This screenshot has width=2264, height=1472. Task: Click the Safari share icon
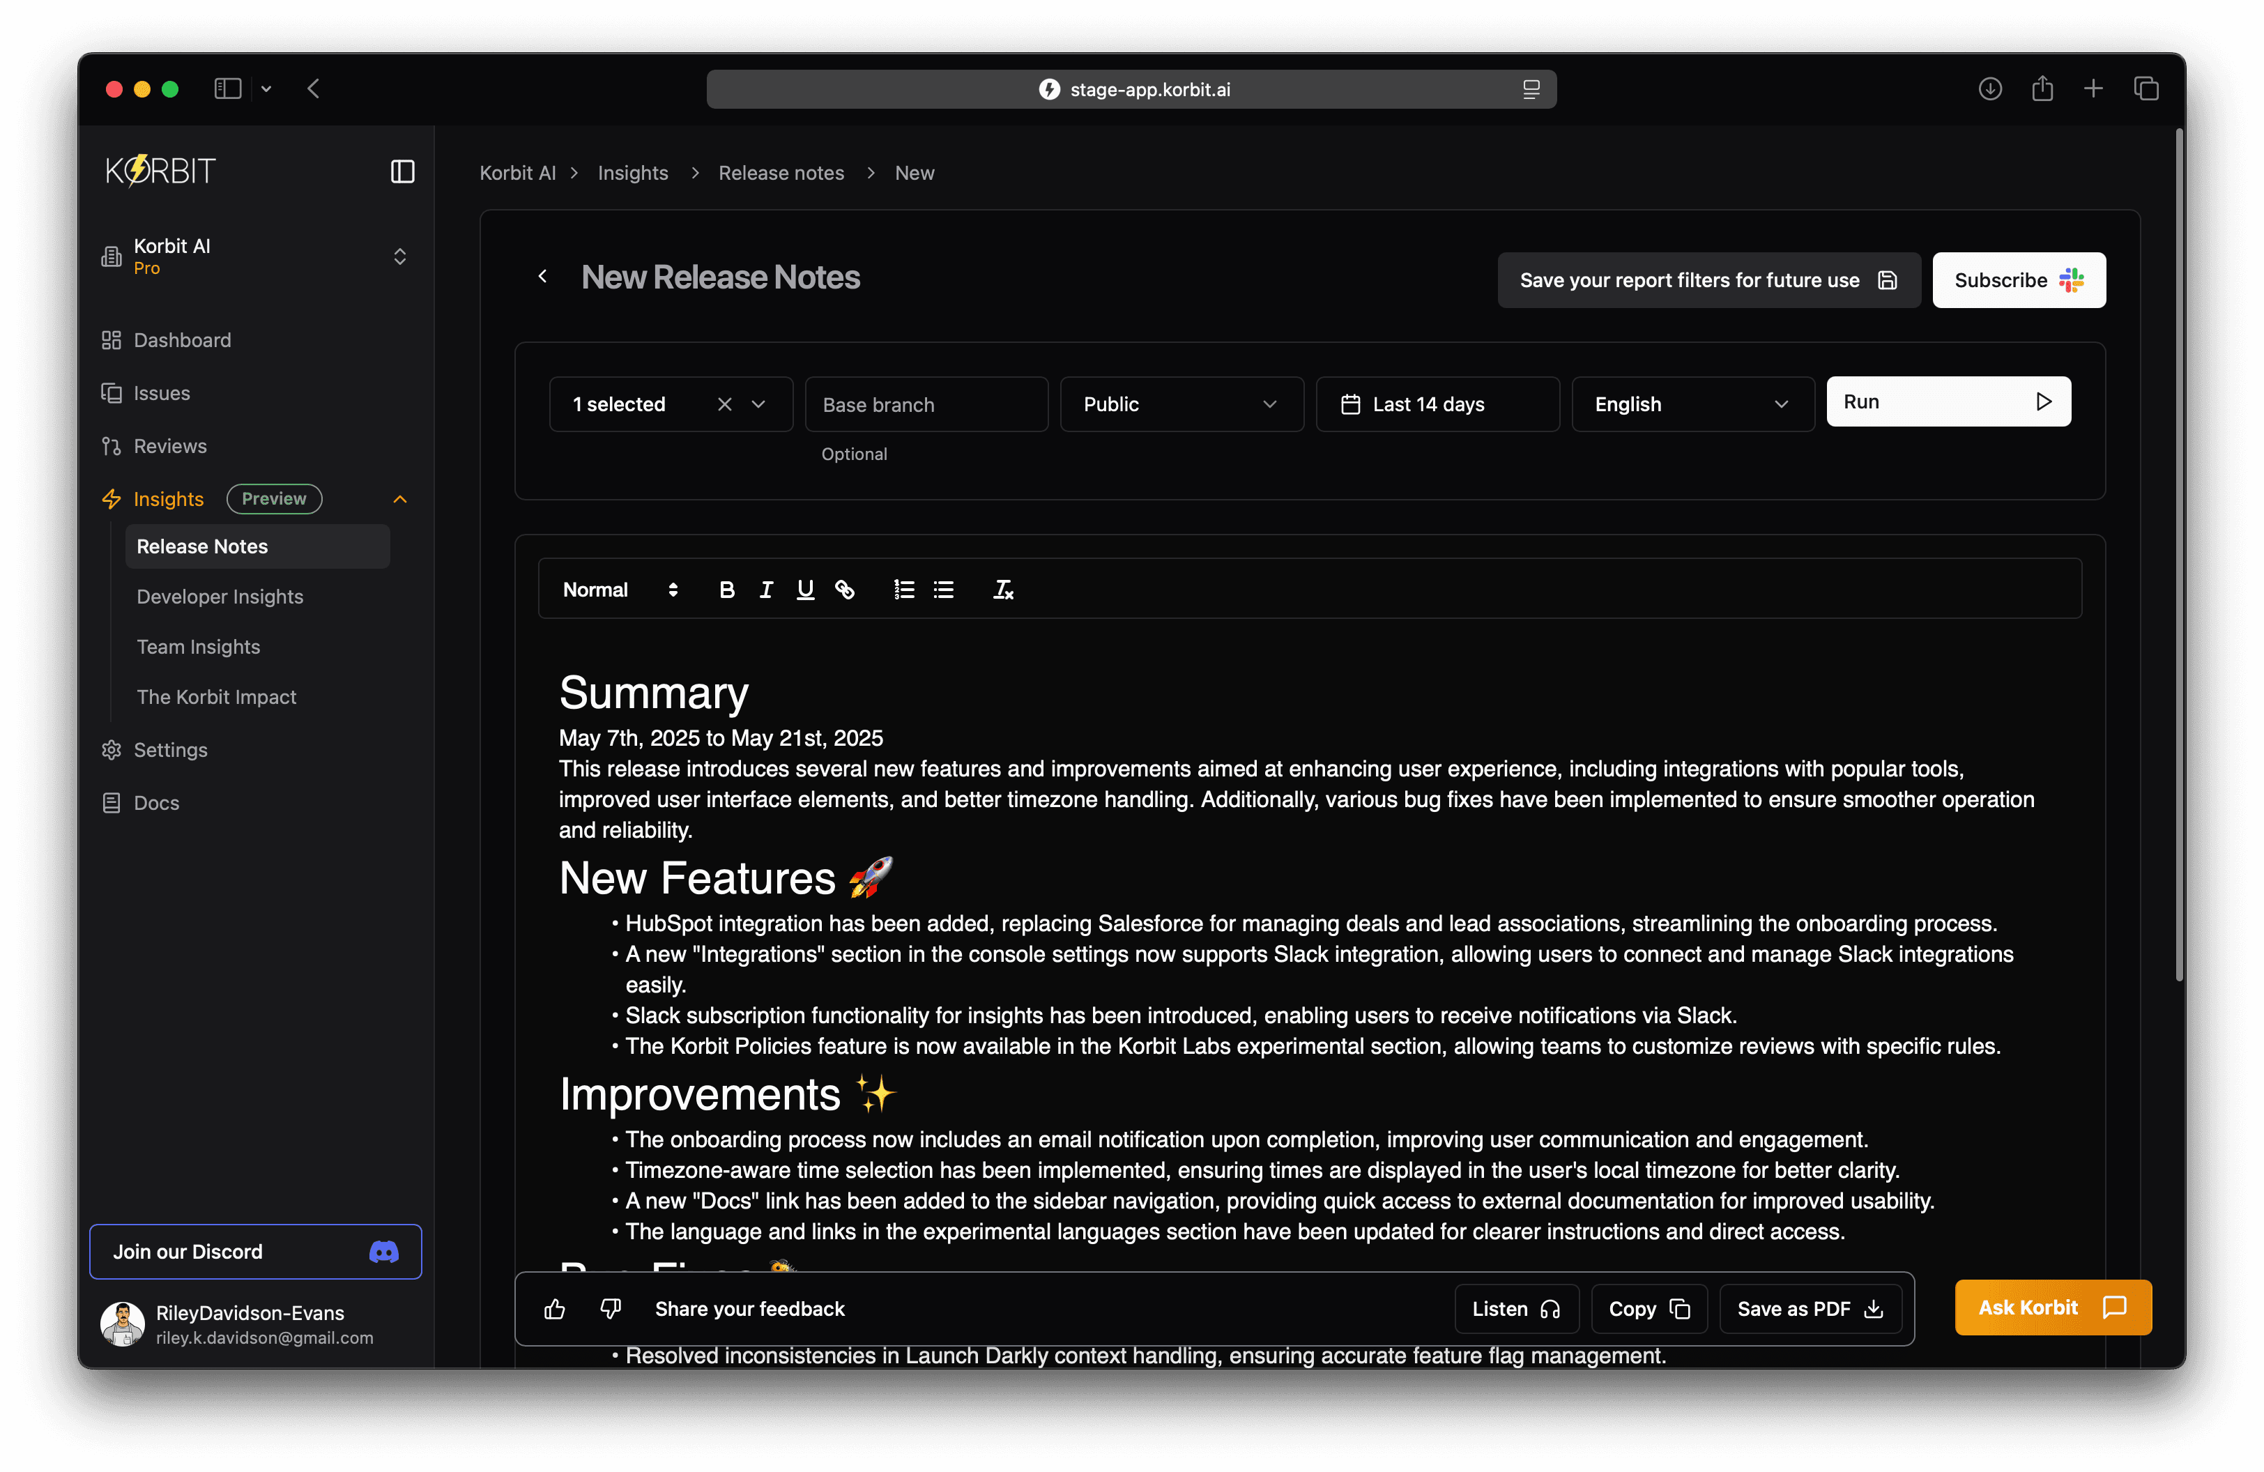click(2042, 89)
